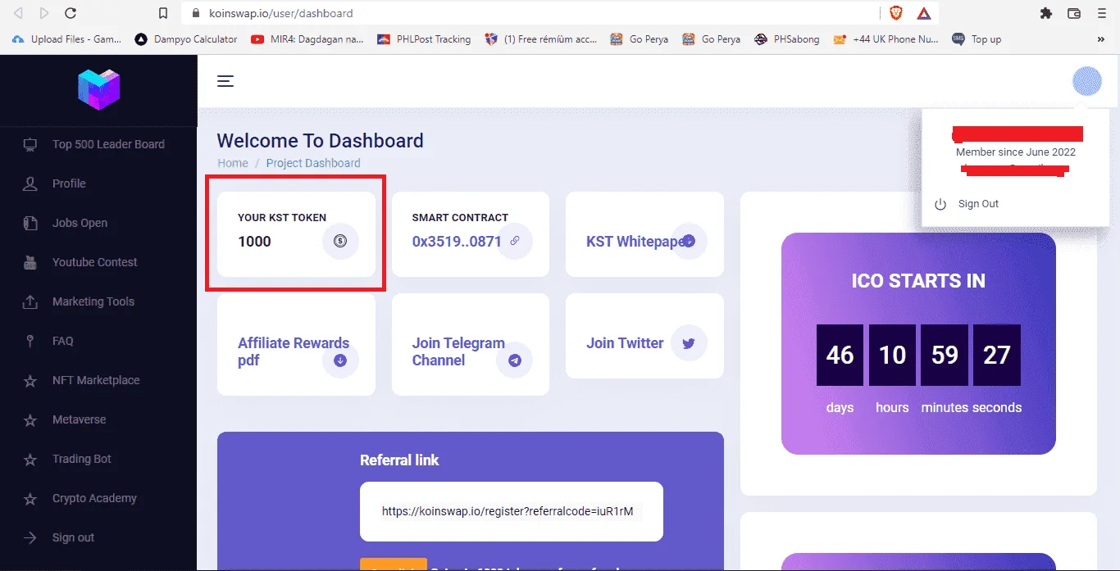Click the download icon on Affiliate Rewards pdf
1120x571 pixels.
point(341,360)
